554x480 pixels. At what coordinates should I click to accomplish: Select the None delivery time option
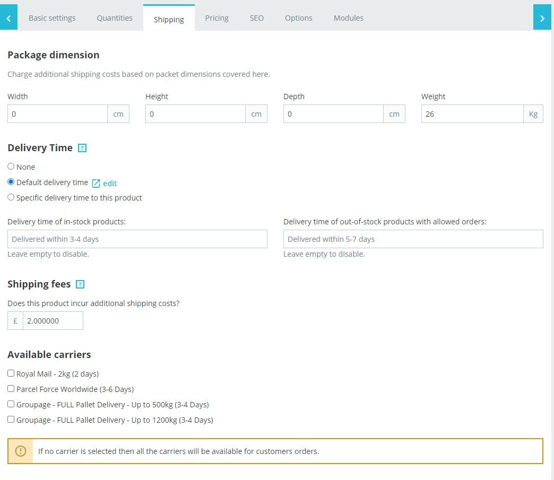11,167
